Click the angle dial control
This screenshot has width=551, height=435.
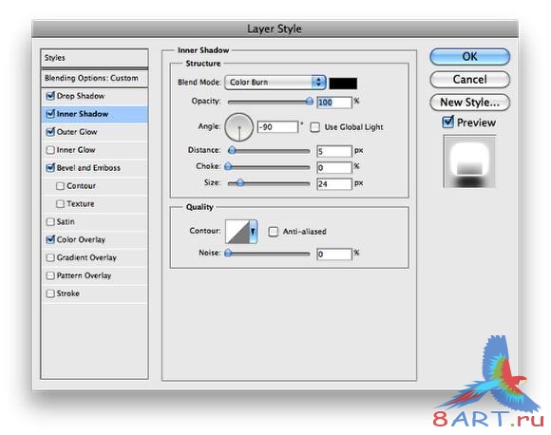239,127
